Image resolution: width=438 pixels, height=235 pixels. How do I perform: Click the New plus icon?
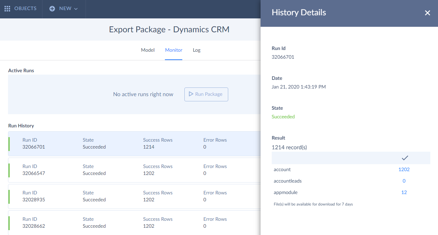[x=52, y=9]
